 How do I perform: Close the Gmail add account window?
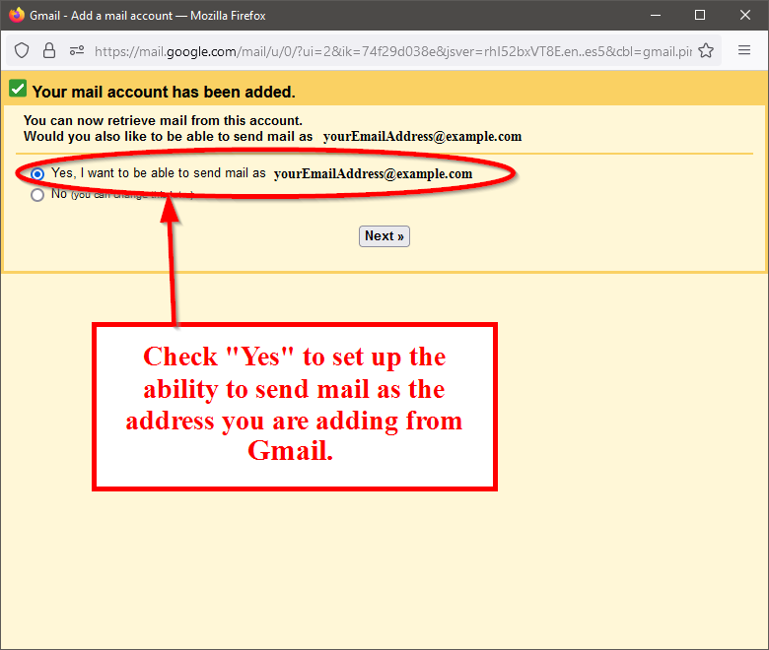[x=745, y=15]
